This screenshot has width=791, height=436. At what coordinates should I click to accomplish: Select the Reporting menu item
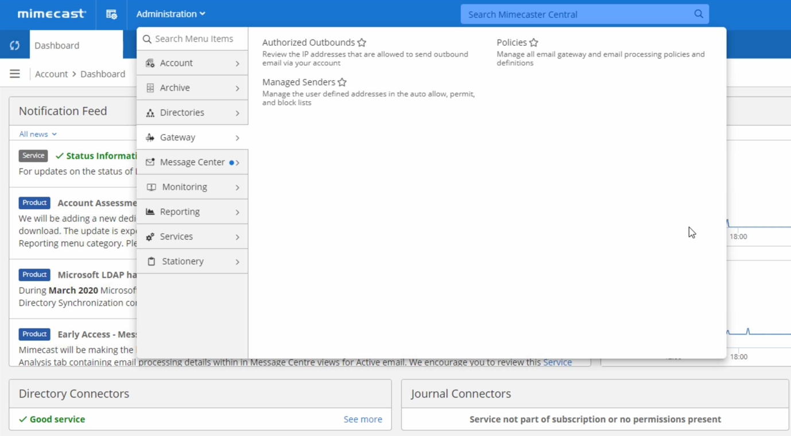(192, 211)
